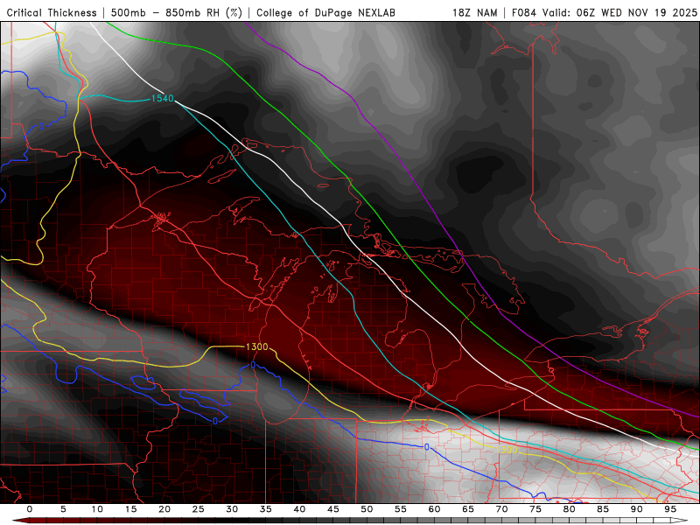Click the "F084 Valid: 06Z WED NOV 19 2025" text

click(605, 12)
